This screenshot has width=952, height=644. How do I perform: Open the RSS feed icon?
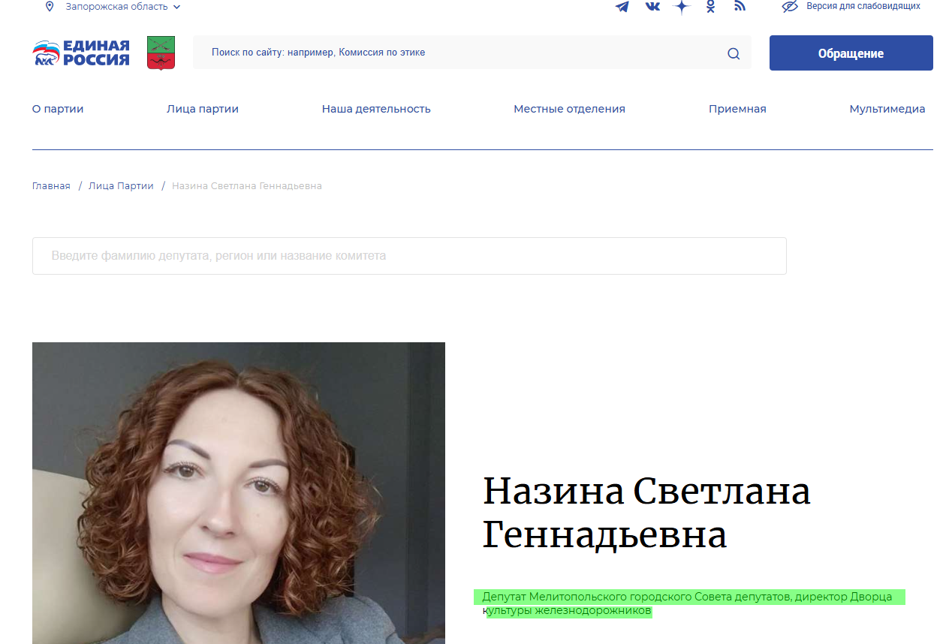click(740, 7)
